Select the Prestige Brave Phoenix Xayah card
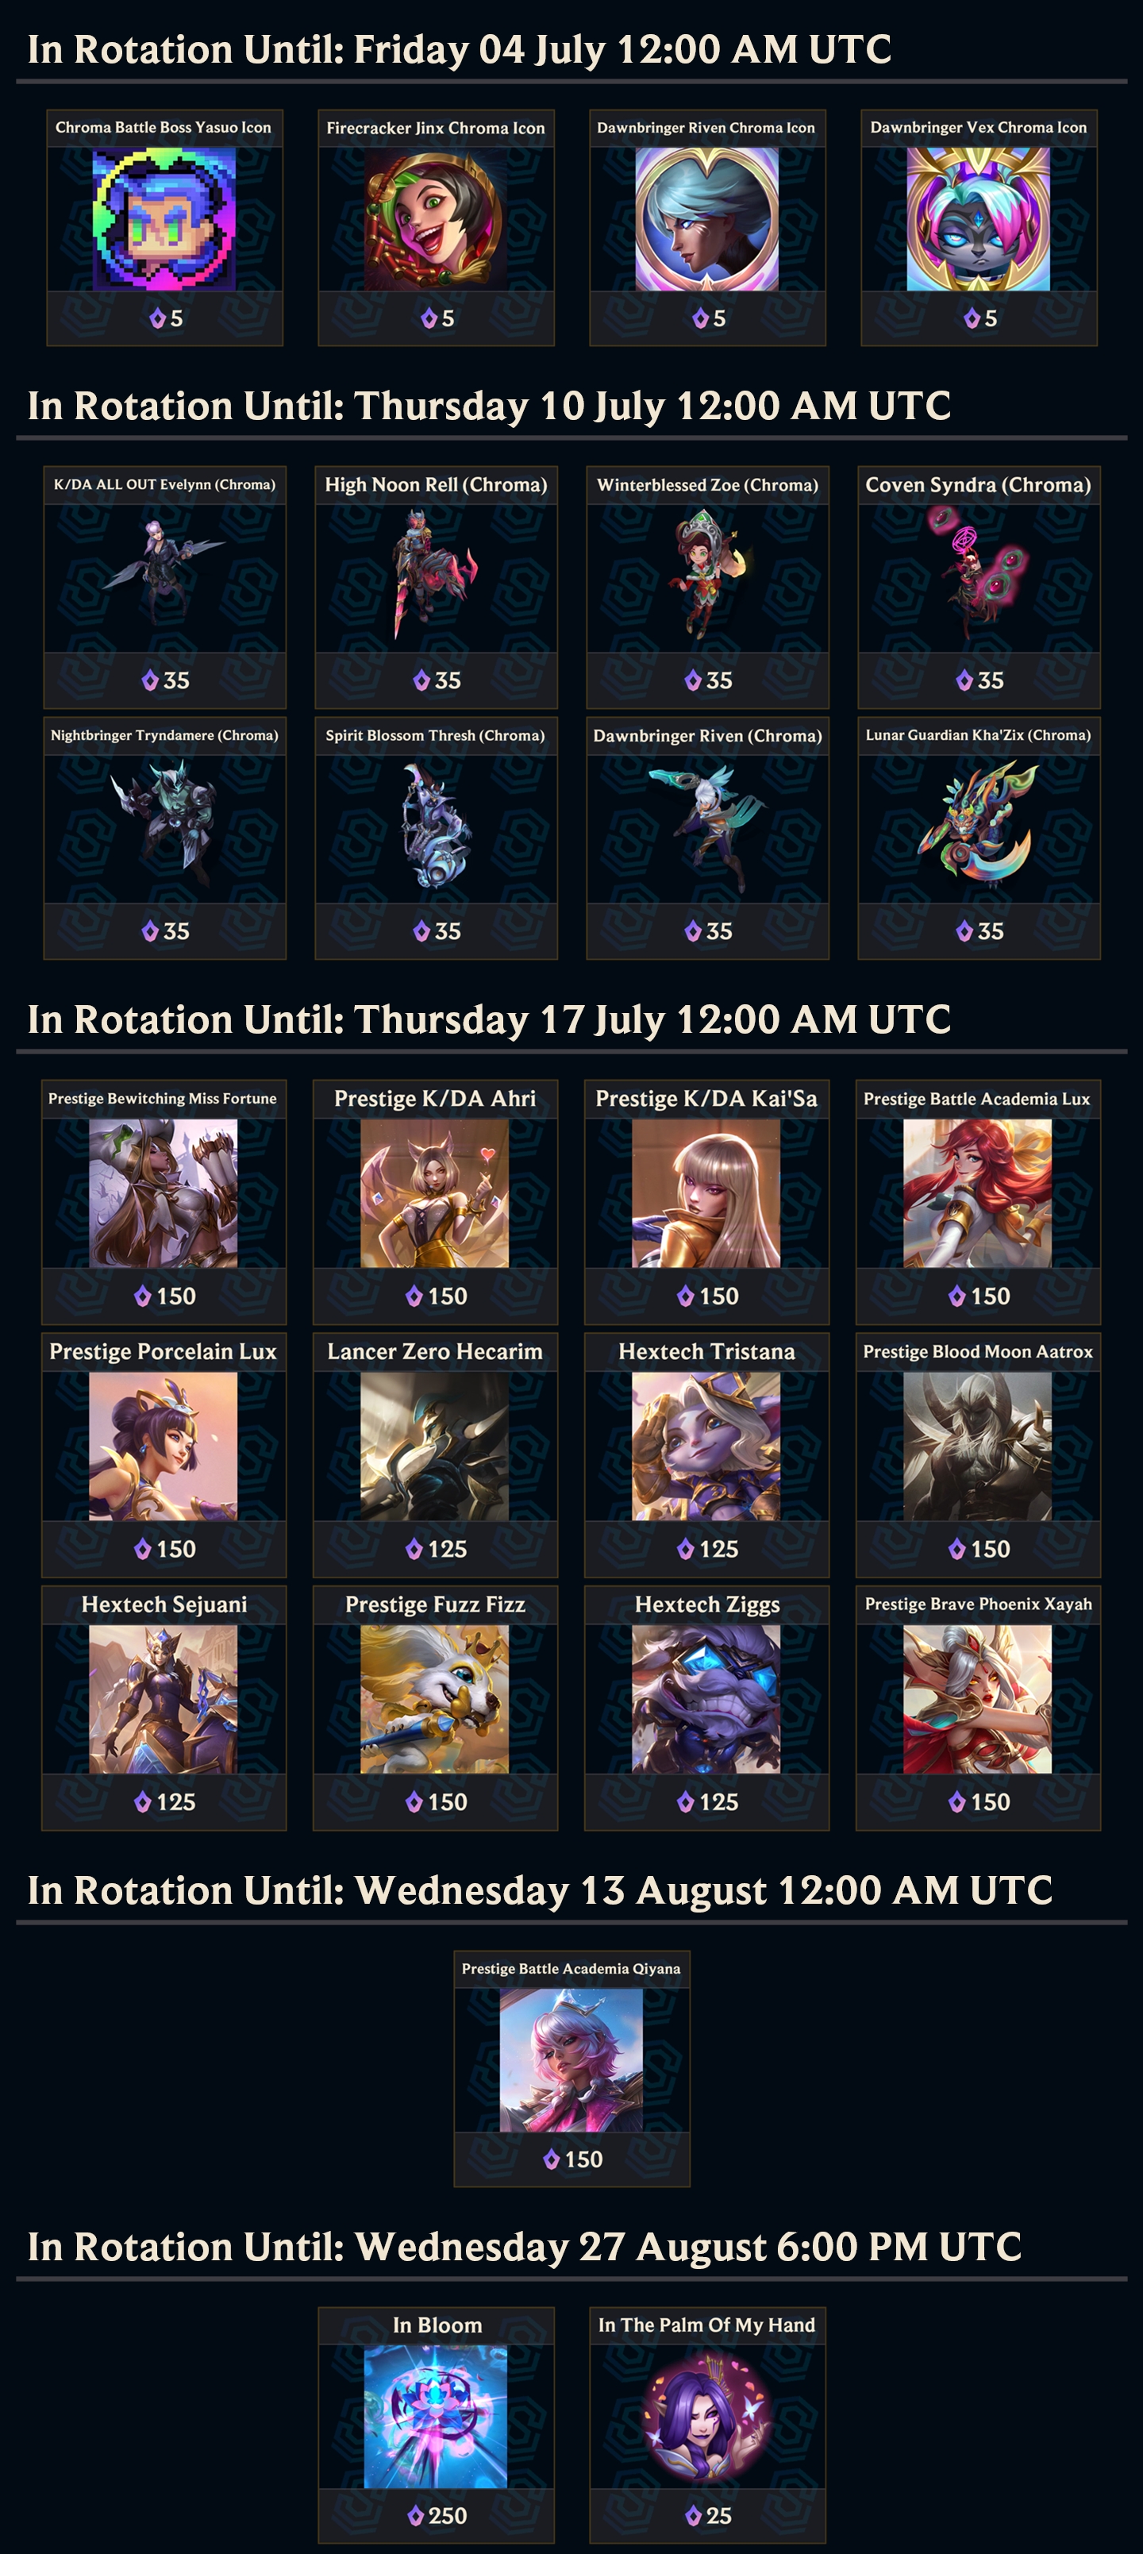1143x2554 pixels. pyautogui.click(x=977, y=1707)
